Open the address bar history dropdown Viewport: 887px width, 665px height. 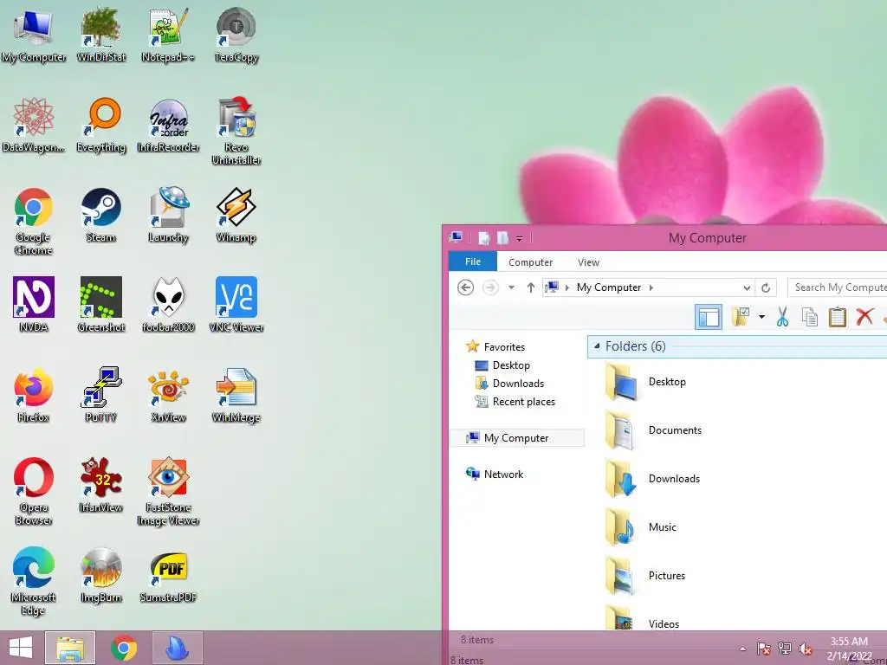(x=747, y=287)
